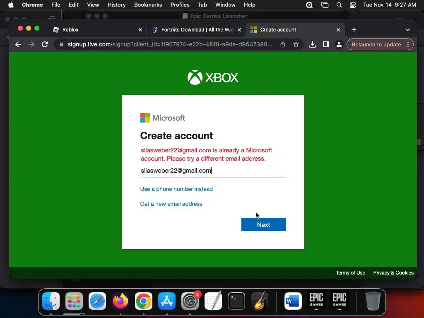Toggle Chrome side panel
This screenshot has height=318, width=424.
[326, 44]
